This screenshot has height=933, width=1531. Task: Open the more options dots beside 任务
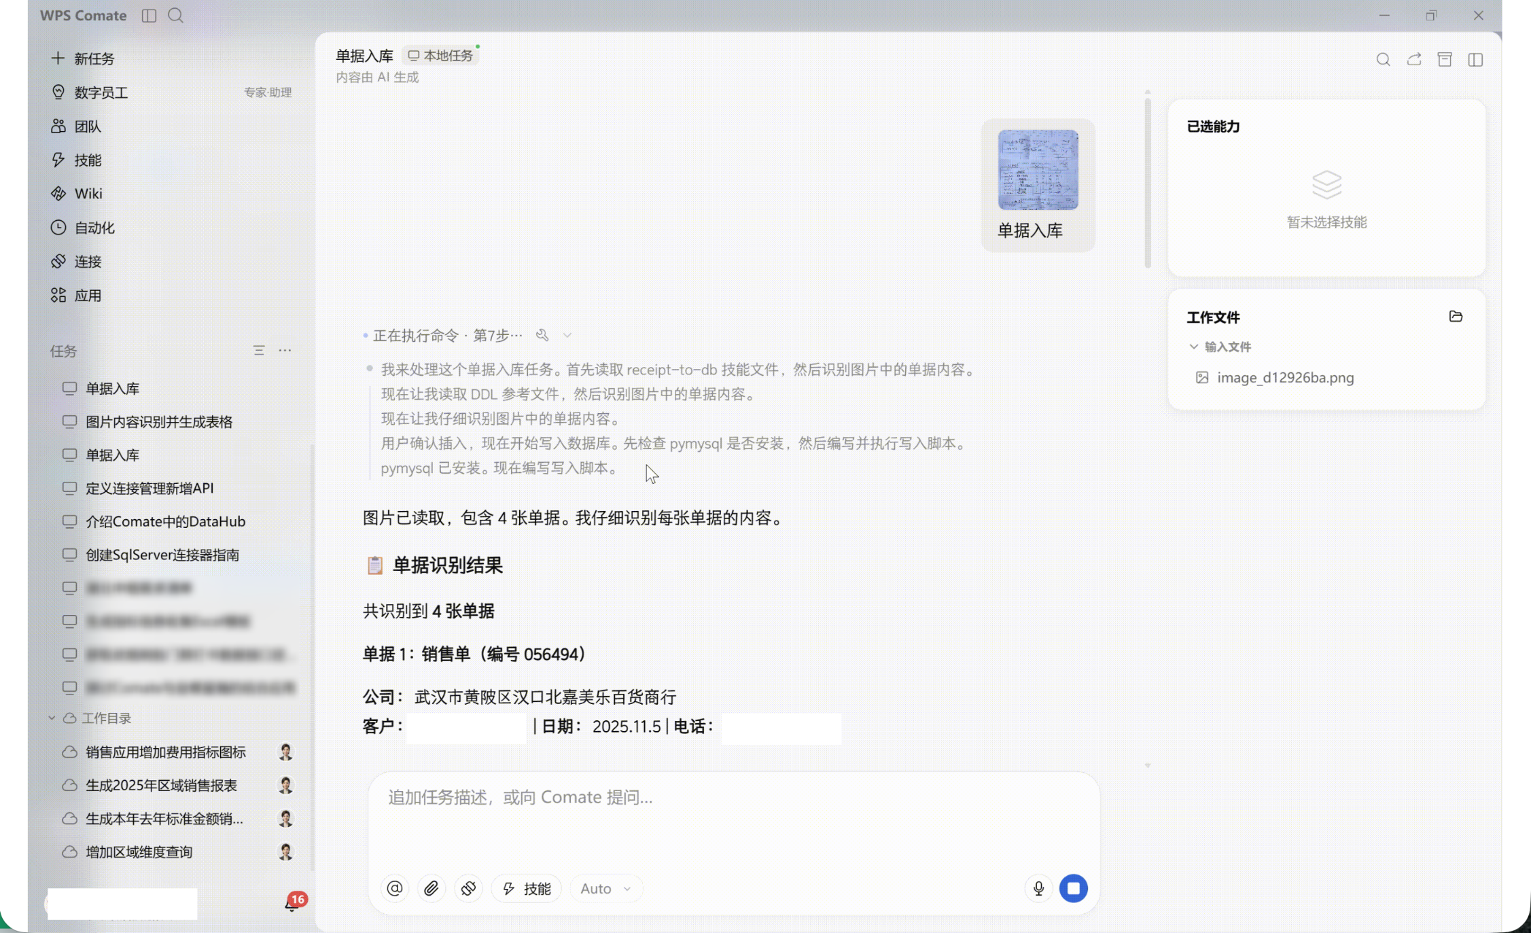point(285,351)
